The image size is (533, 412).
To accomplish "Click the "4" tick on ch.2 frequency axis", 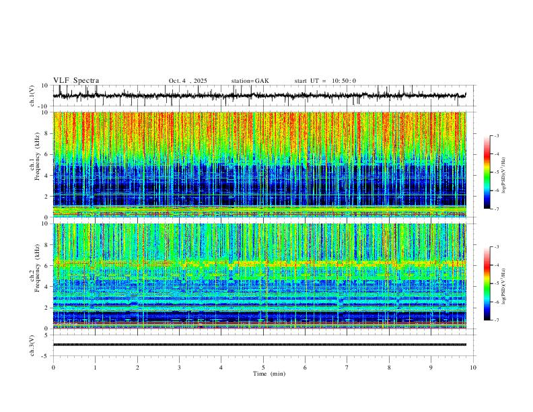I will [x=47, y=287].
